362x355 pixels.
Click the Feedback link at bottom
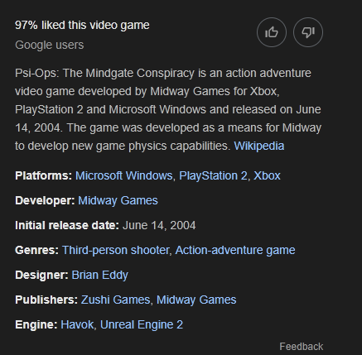pos(302,347)
